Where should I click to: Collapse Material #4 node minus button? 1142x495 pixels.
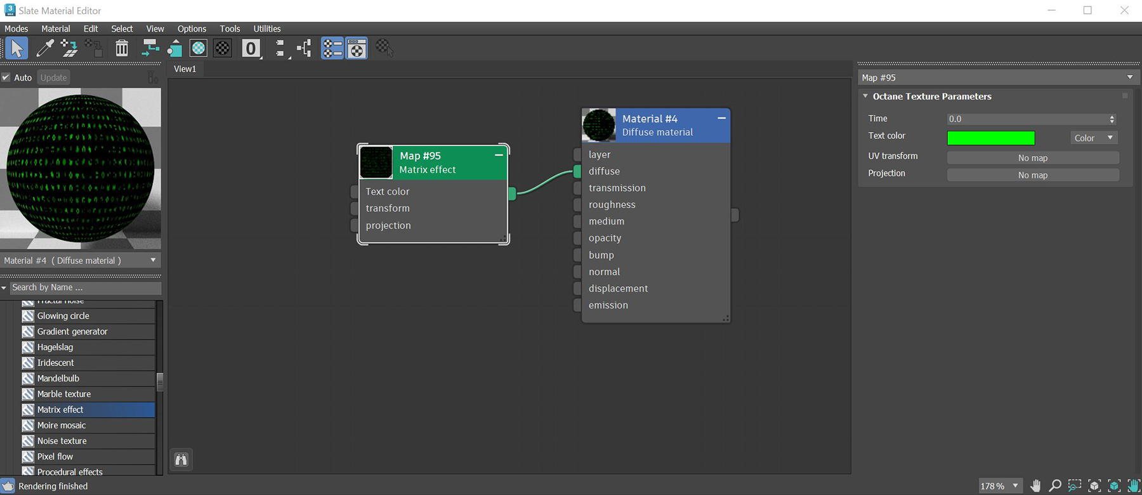pyautogui.click(x=721, y=118)
